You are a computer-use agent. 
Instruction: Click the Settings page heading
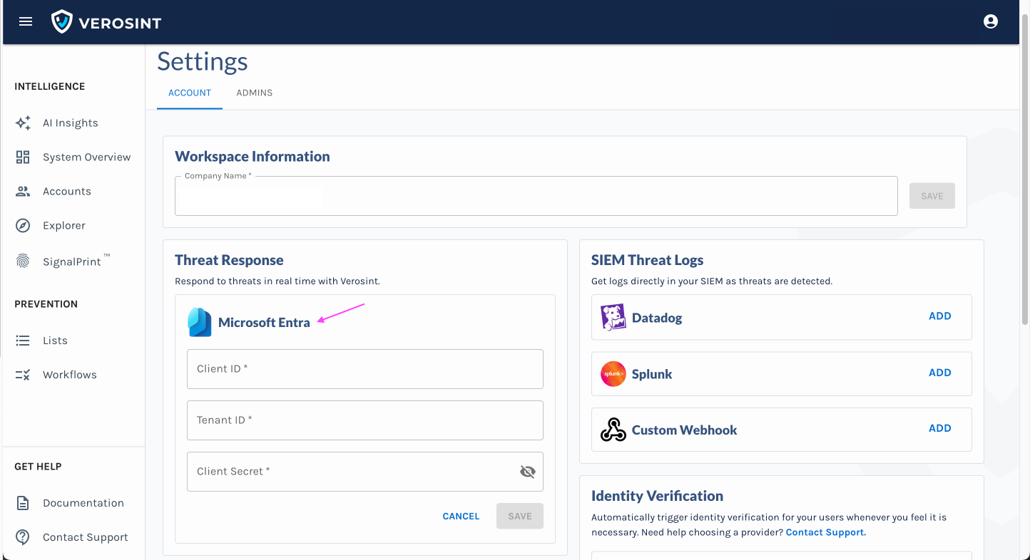(203, 61)
